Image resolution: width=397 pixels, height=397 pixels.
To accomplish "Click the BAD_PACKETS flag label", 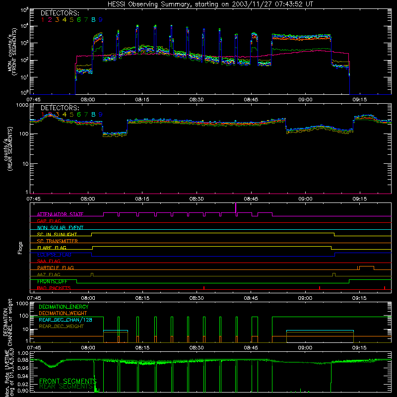I will (x=54, y=288).
